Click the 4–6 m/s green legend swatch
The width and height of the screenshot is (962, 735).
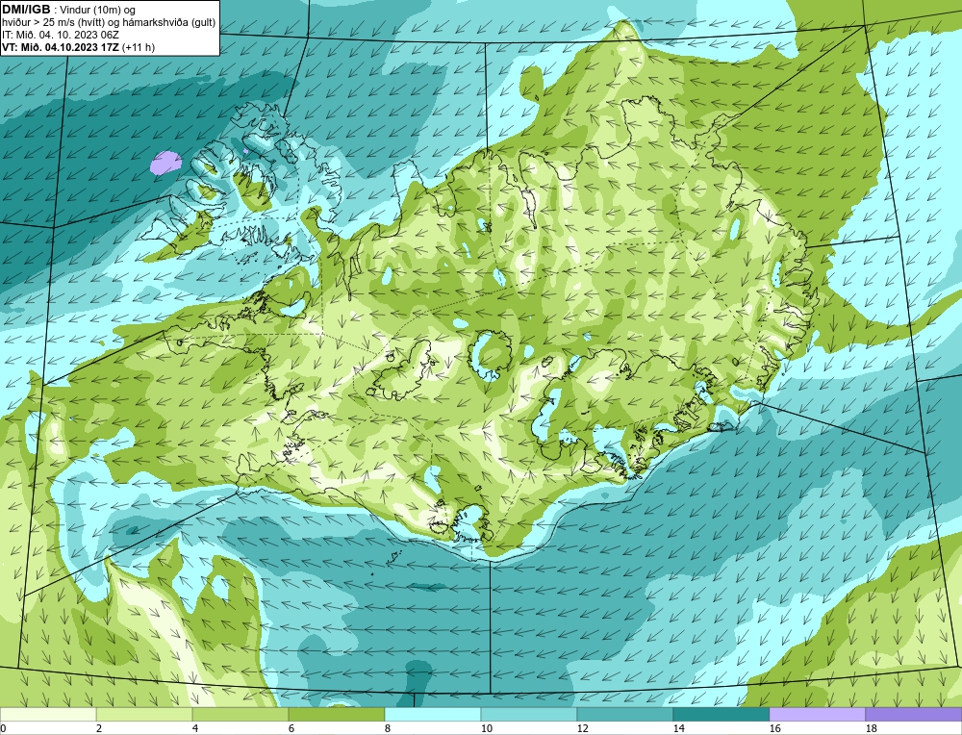click(240, 714)
